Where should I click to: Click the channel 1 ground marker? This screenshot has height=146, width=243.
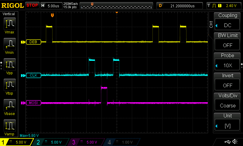click(x=23, y=42)
